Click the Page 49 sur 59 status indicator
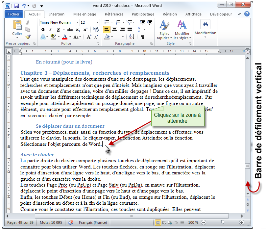The height and width of the screenshot is (231, 266). 20,222
